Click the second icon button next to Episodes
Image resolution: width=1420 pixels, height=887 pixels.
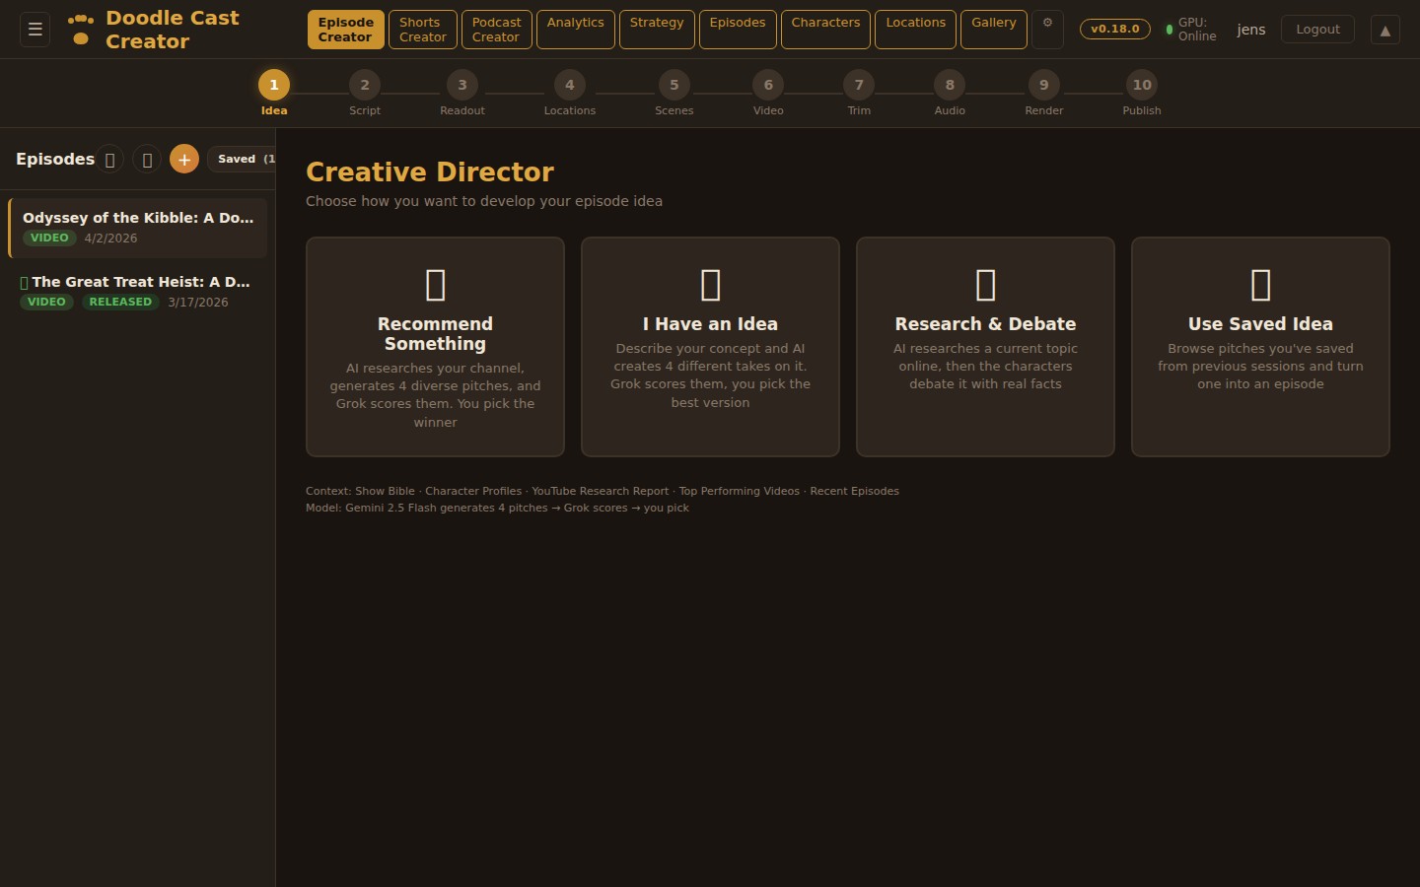click(x=147, y=159)
